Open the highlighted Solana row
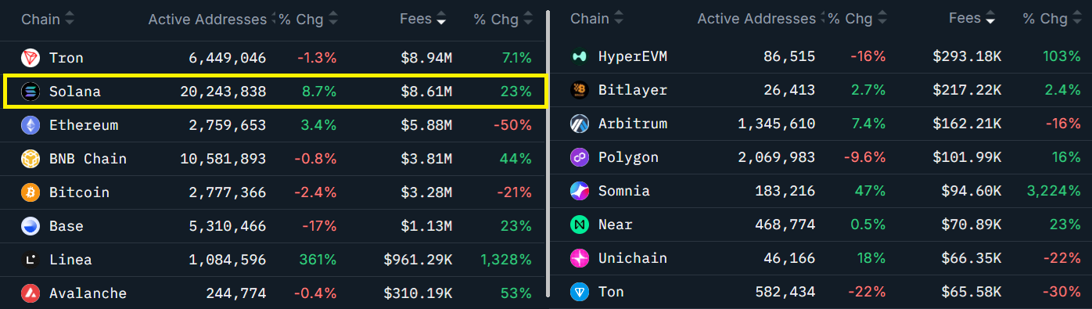 pyautogui.click(x=274, y=92)
